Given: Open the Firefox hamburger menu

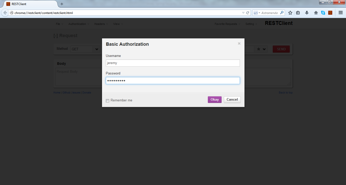Looking at the screenshot, I should pyautogui.click(x=340, y=13).
